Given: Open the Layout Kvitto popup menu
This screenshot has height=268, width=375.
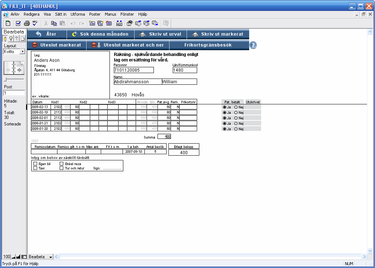Looking at the screenshot, I should [14, 52].
